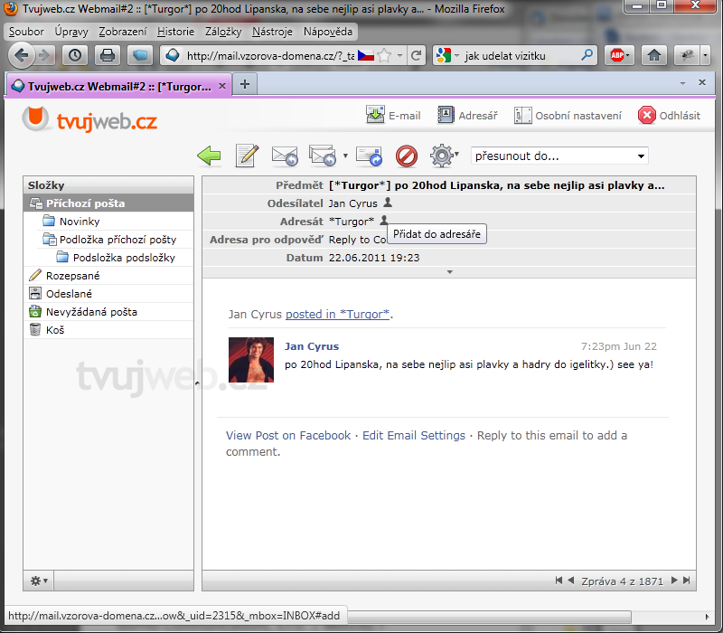The height and width of the screenshot is (633, 723).
Task: Reply to sender using envelope icon
Action: (x=285, y=156)
